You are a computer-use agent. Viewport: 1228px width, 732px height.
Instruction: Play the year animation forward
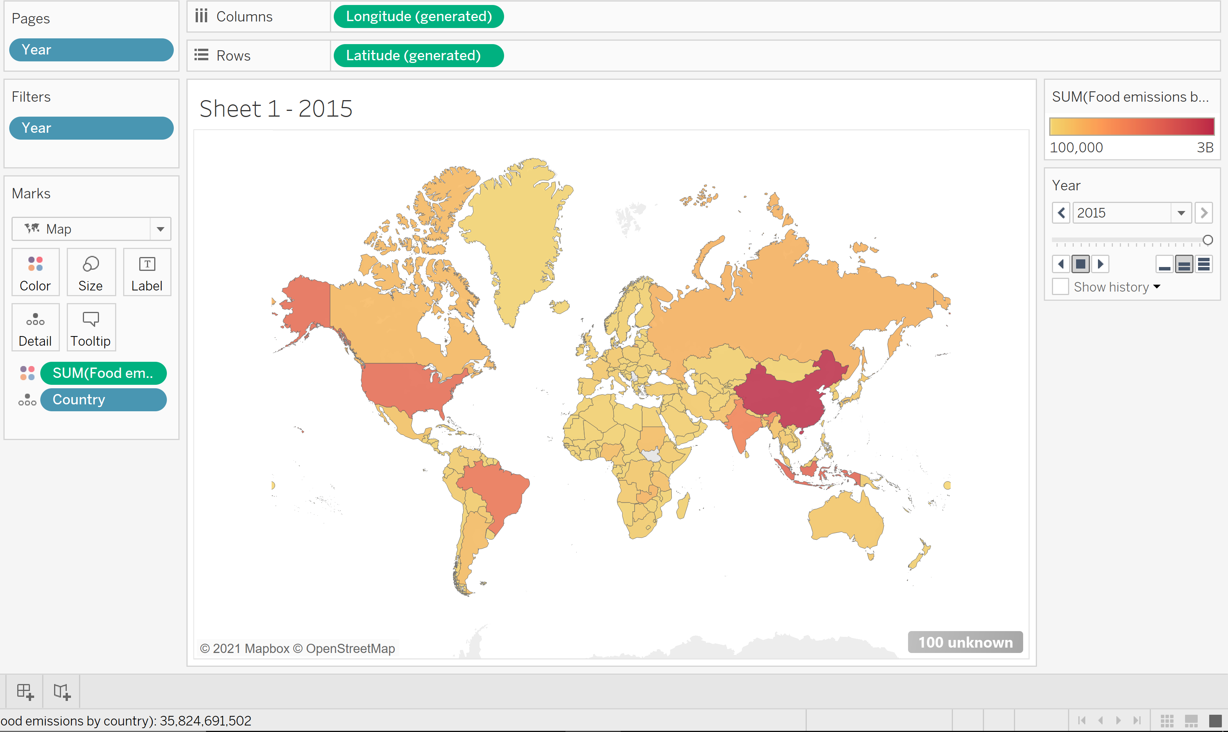click(x=1100, y=264)
